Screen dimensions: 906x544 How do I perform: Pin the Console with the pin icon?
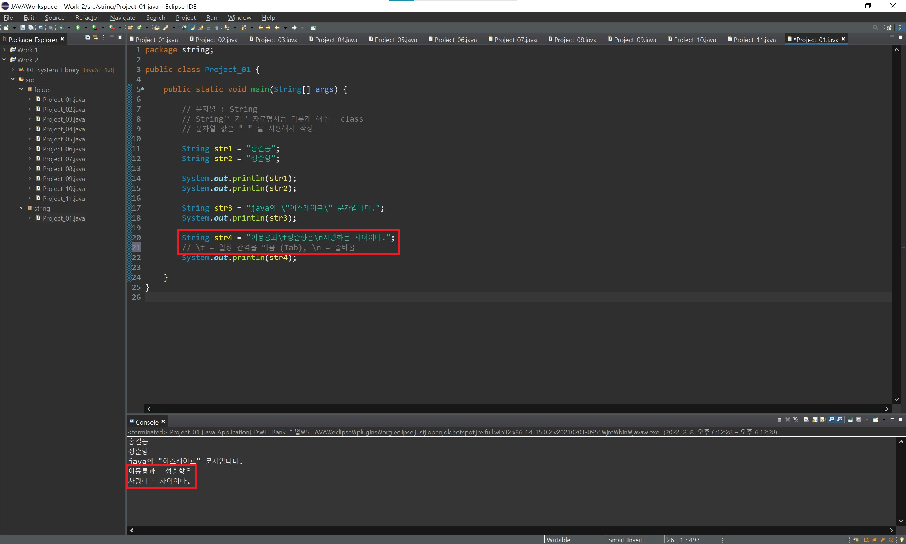click(x=850, y=420)
